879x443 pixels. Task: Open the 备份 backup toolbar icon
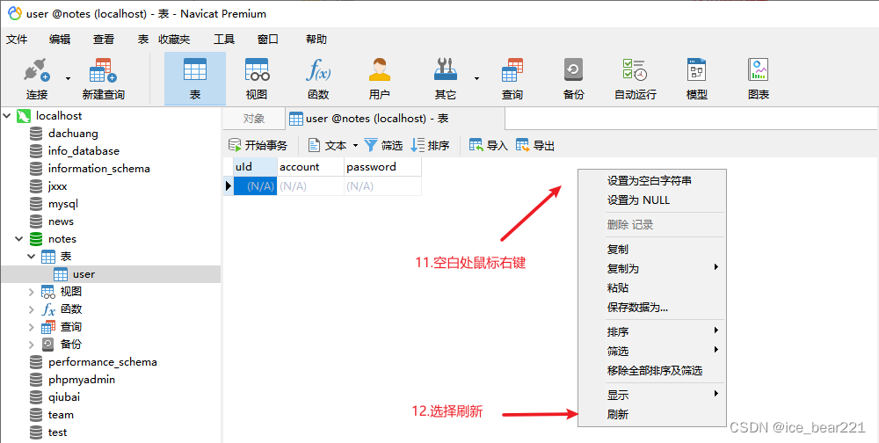573,70
